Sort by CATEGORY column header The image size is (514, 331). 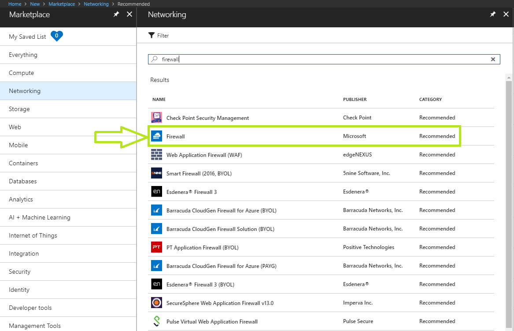click(430, 100)
